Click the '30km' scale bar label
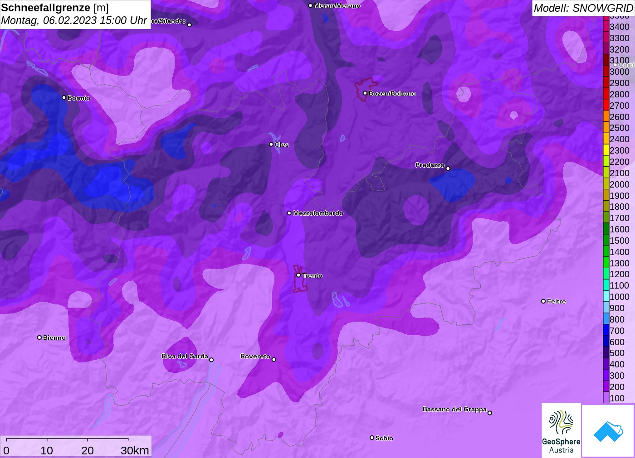This screenshot has width=635, height=458. [x=135, y=450]
